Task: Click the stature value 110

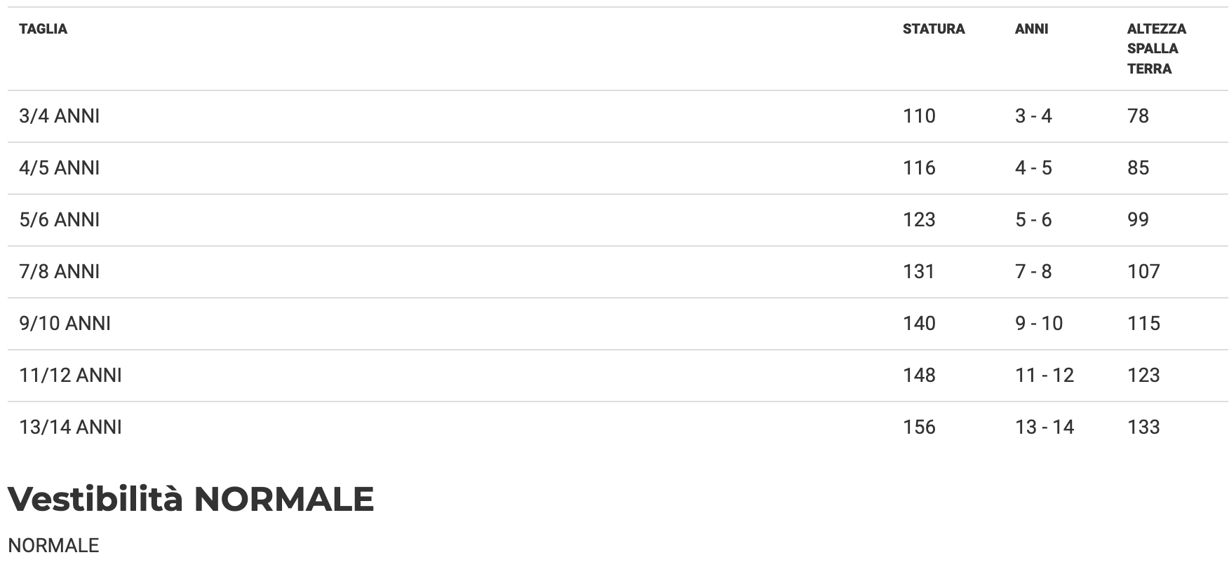Action: (x=919, y=116)
